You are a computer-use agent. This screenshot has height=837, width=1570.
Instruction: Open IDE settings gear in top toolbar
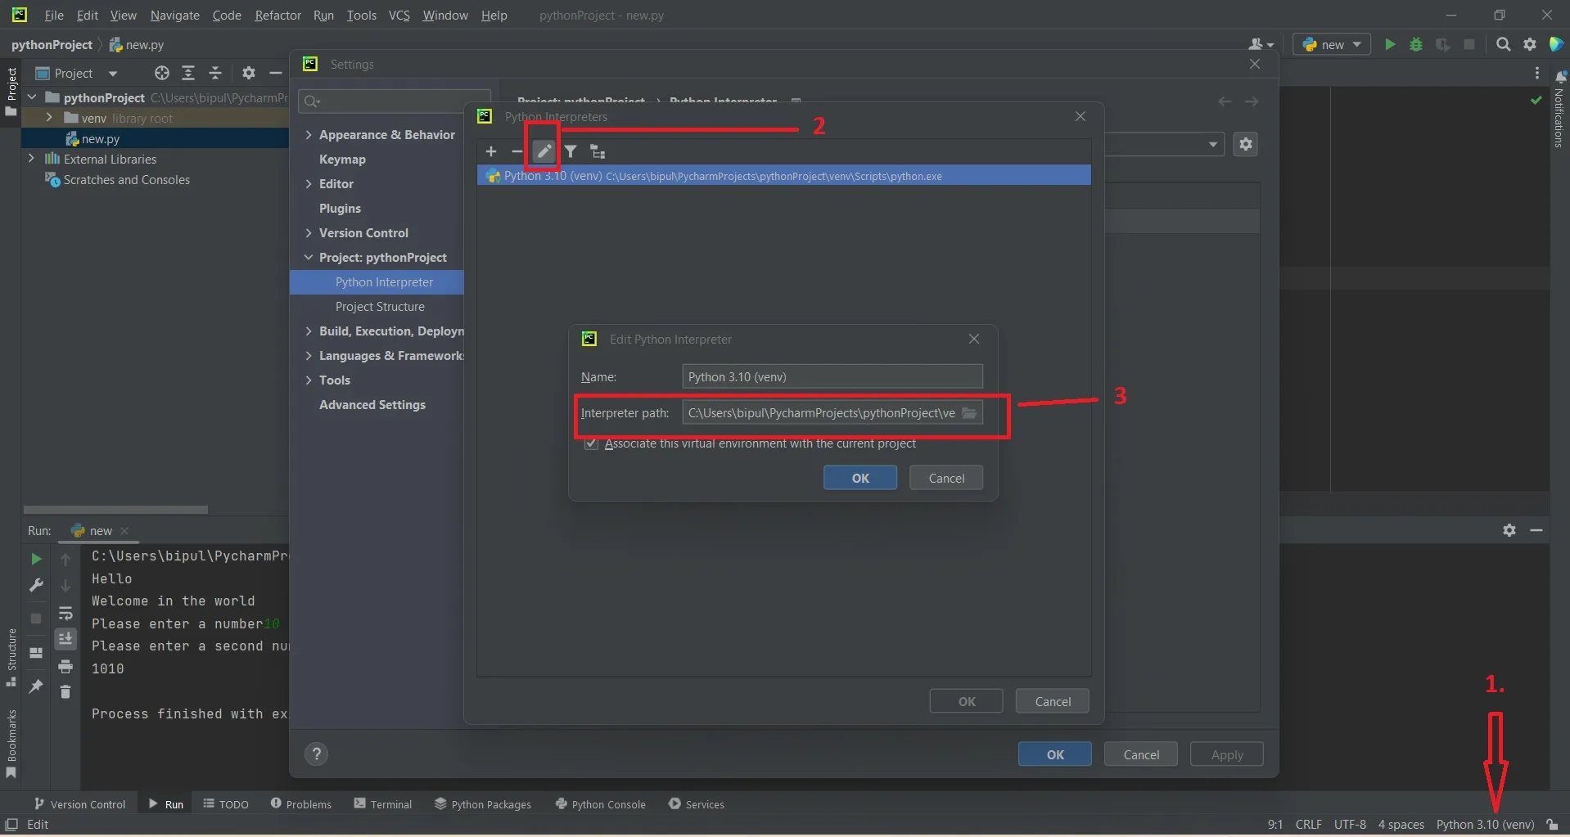(1529, 44)
